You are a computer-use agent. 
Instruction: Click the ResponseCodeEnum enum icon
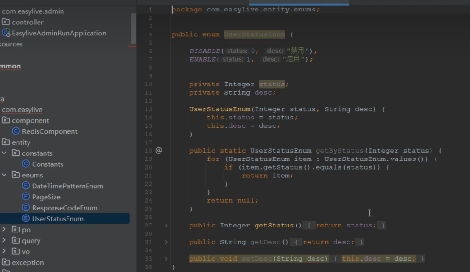coord(26,208)
